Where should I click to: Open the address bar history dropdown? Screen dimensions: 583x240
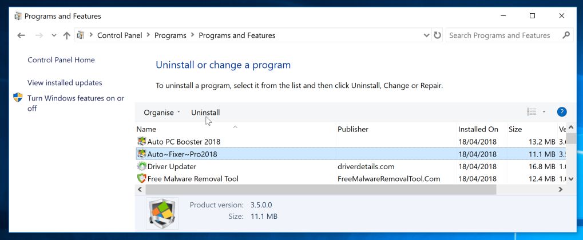tap(426, 35)
